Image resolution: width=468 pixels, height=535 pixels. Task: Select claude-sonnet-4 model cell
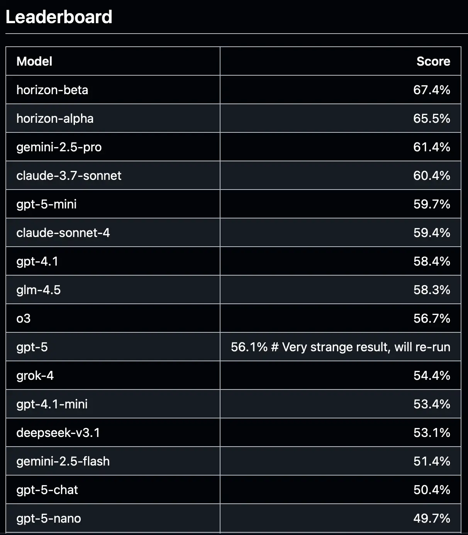coord(63,233)
